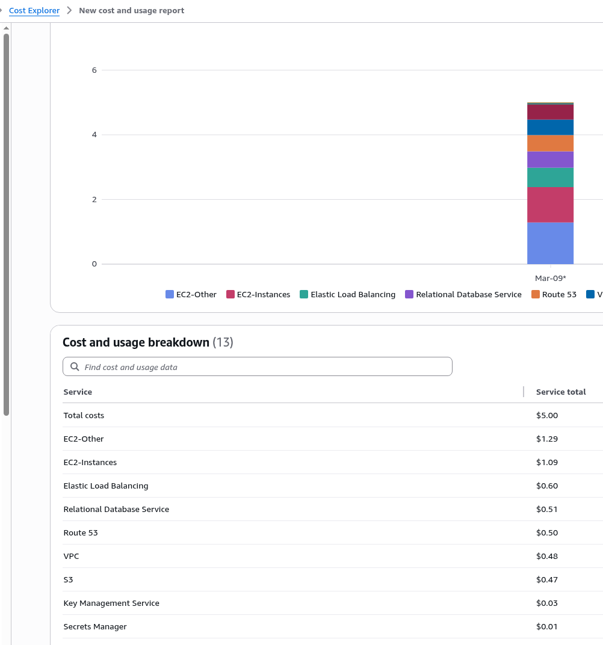Click the left vertical scrollbar thumb
Screen dimensions: 603x645
coord(6,223)
